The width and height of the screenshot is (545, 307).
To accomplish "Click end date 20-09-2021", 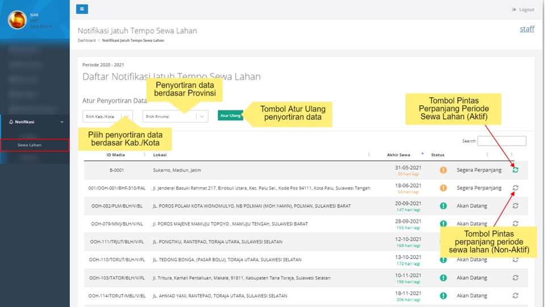I will point(408,204).
